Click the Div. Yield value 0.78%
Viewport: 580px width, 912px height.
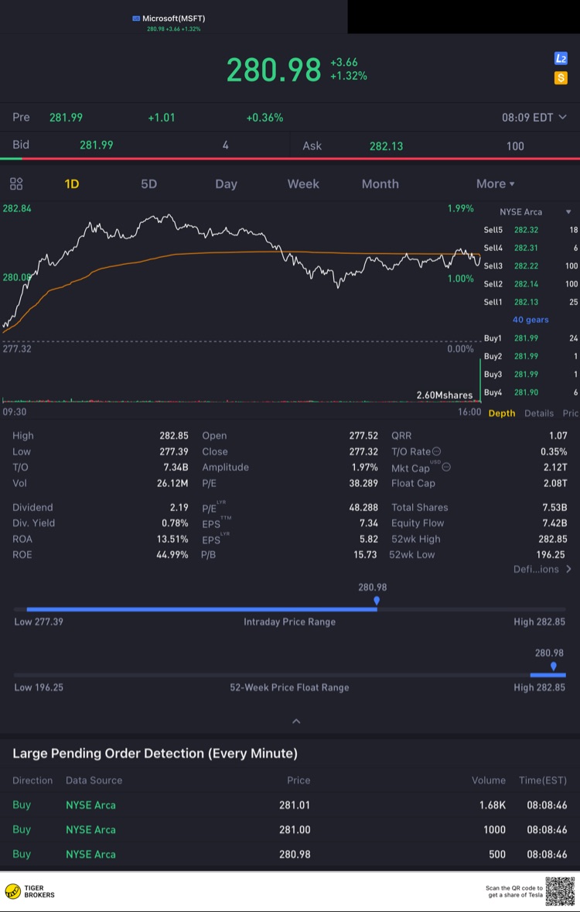click(174, 523)
